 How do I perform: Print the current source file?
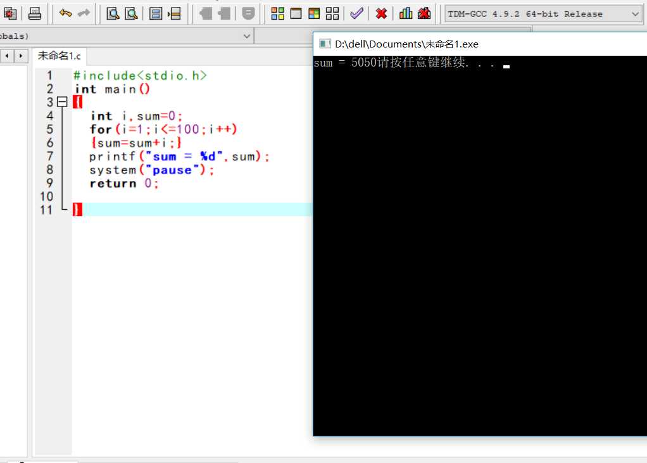click(35, 14)
